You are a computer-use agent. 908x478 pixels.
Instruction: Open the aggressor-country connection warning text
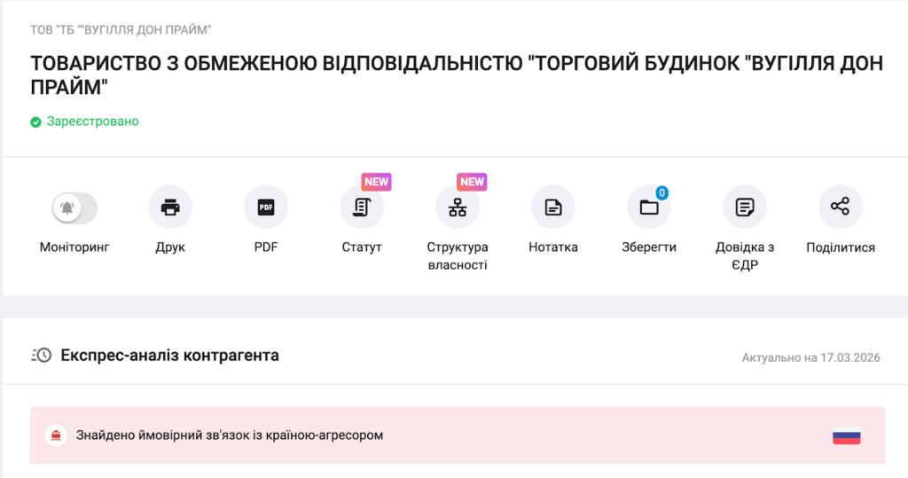pyautogui.click(x=229, y=435)
